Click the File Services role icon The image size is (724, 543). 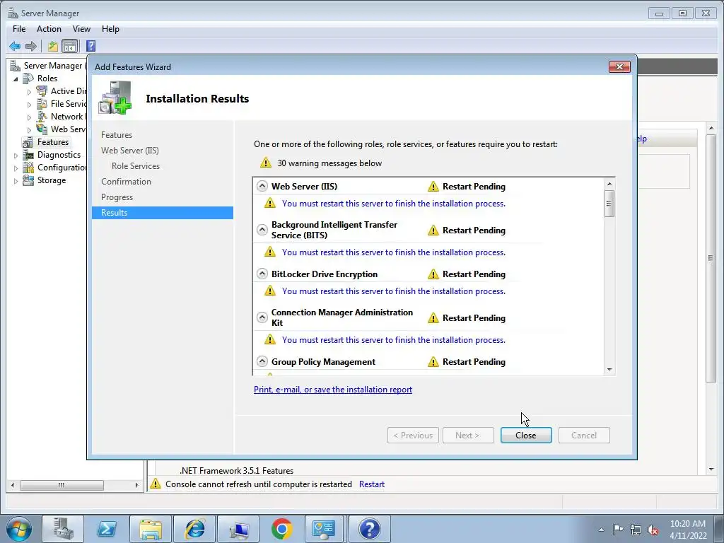coord(42,104)
